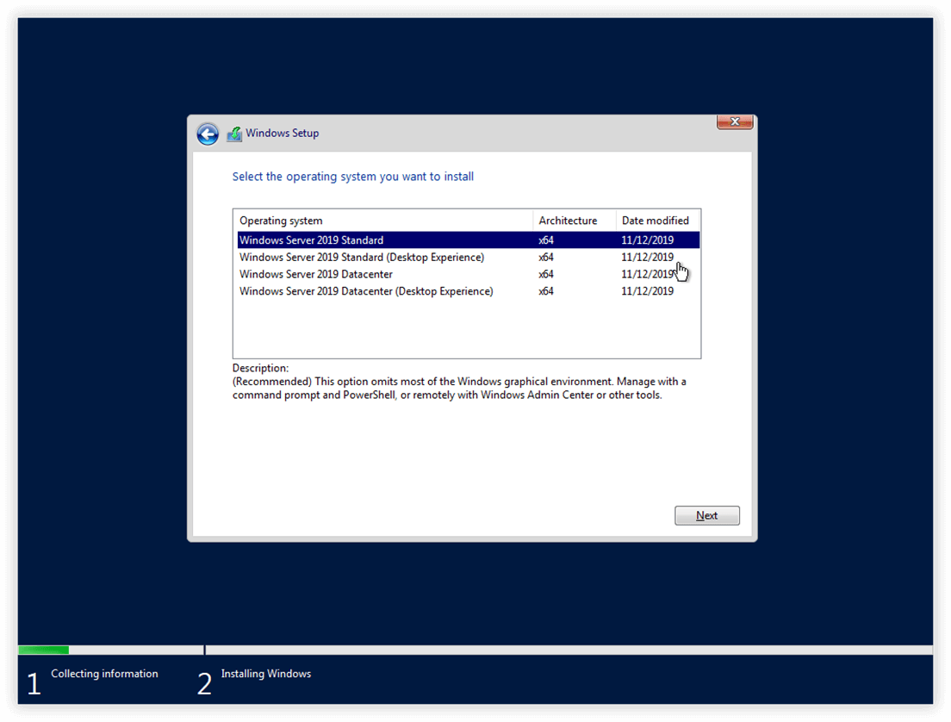Click the heading Select the operating system
The image size is (951, 722).
[x=353, y=177]
